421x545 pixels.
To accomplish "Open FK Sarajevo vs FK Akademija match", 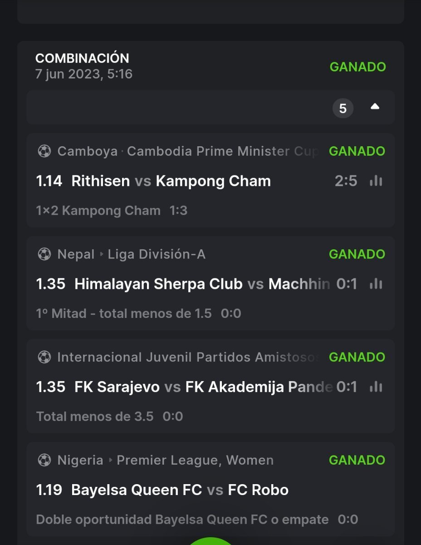I will tap(181, 387).
